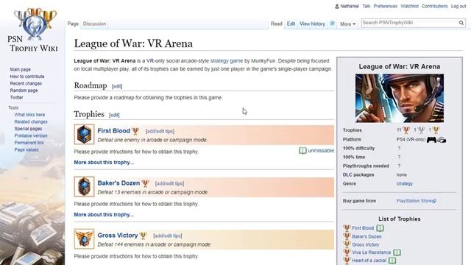Click the bronze trophy count icon in infobox

[406, 130]
